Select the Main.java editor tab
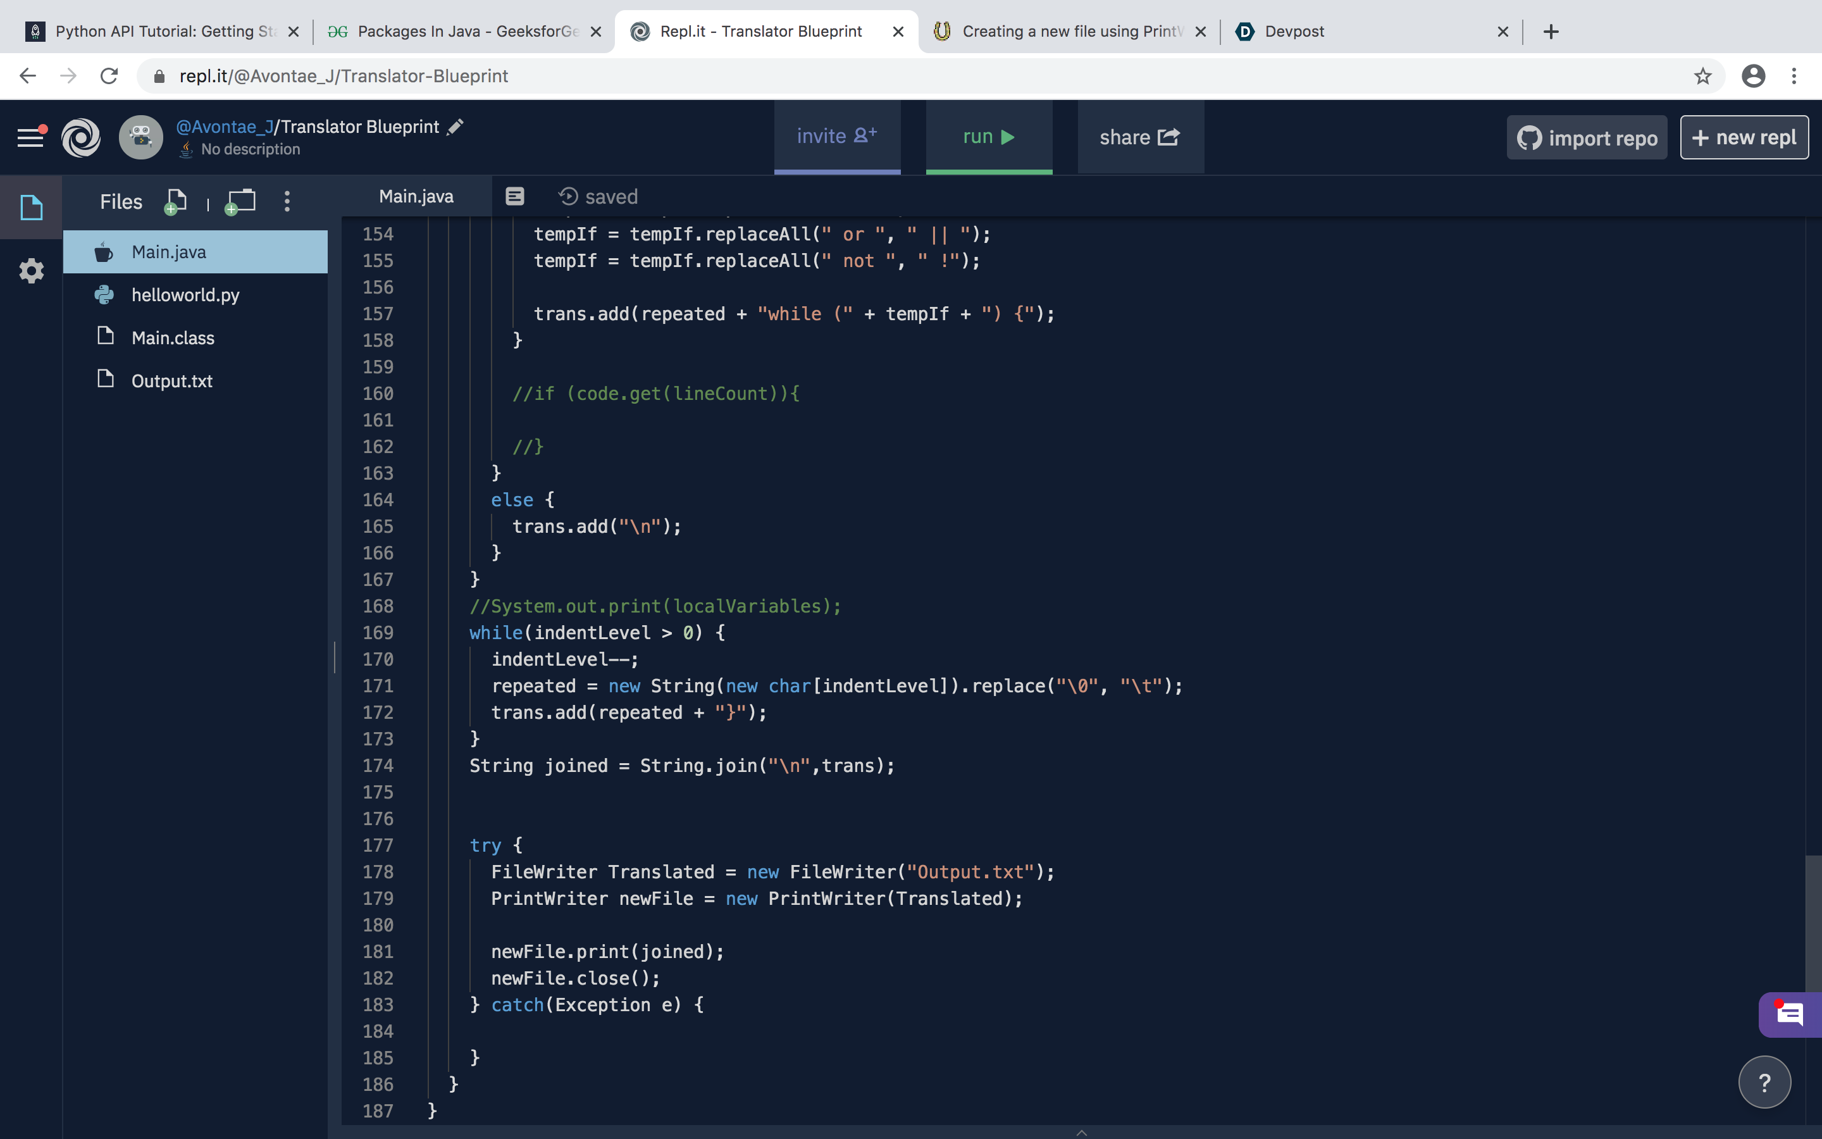Image resolution: width=1822 pixels, height=1139 pixels. (x=416, y=197)
